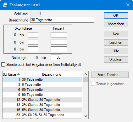Viewport: 133px width, 122px height.
Task: Select the row 0 Tage netto
Action: click(42, 84)
